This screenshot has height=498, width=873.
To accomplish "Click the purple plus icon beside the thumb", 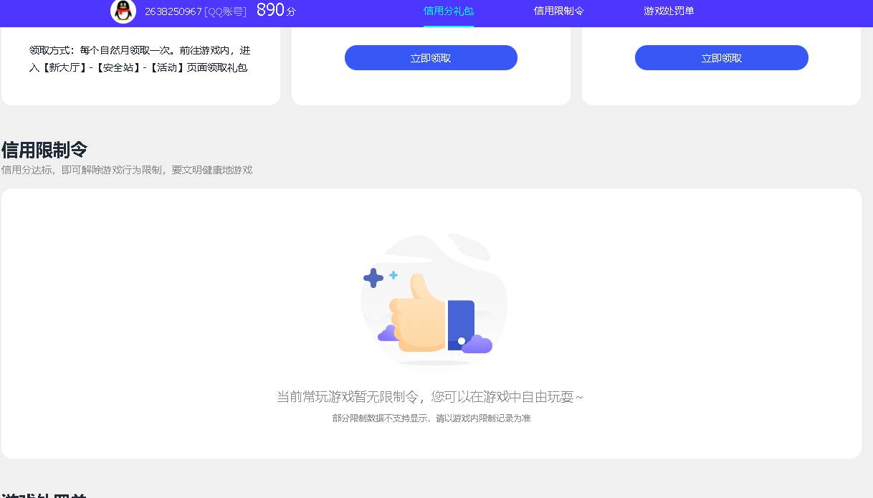I will (x=373, y=277).
